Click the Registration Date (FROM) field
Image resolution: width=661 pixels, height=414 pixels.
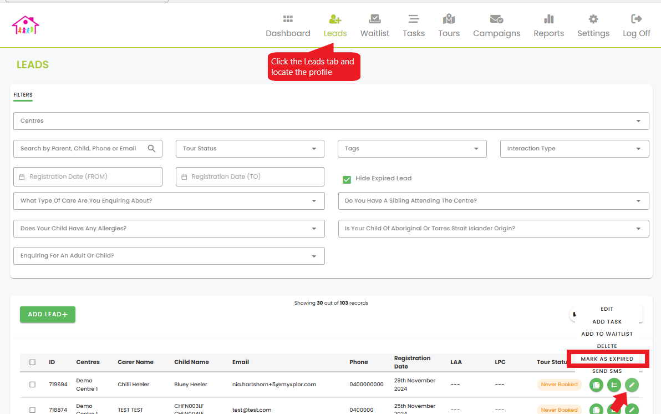click(88, 177)
